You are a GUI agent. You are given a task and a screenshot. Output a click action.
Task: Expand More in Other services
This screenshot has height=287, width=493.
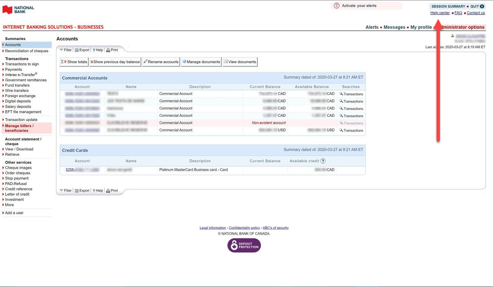9,205
